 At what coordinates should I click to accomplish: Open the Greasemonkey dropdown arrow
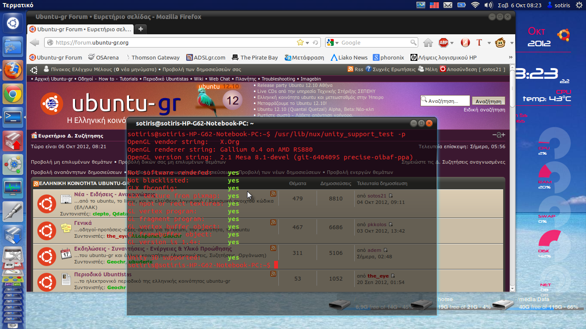click(511, 43)
